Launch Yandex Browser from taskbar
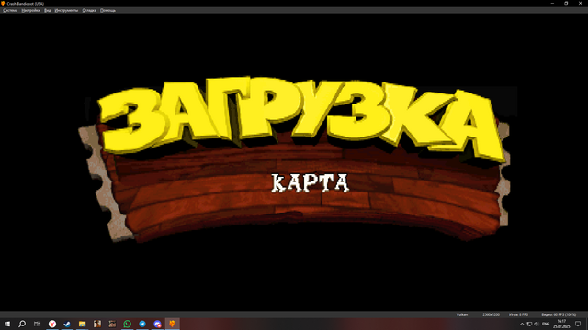This screenshot has height=330, width=588. (x=52, y=324)
